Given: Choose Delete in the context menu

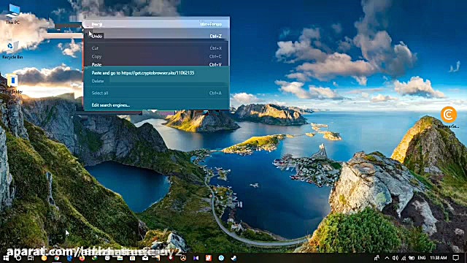Looking at the screenshot, I should tap(157, 81).
